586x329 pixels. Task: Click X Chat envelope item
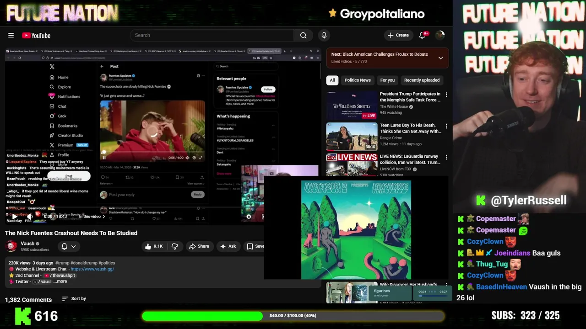(x=58, y=106)
